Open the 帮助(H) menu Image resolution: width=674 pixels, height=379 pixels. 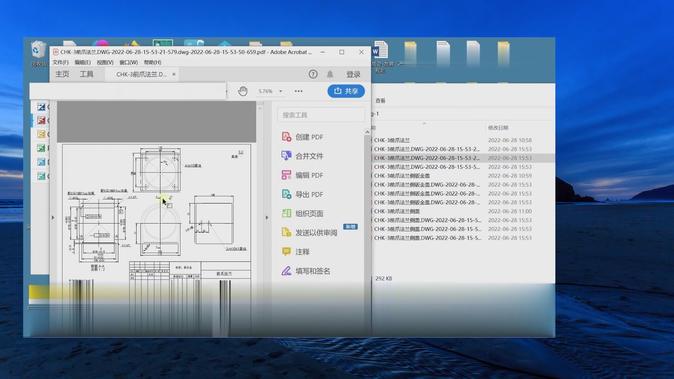pyautogui.click(x=152, y=62)
